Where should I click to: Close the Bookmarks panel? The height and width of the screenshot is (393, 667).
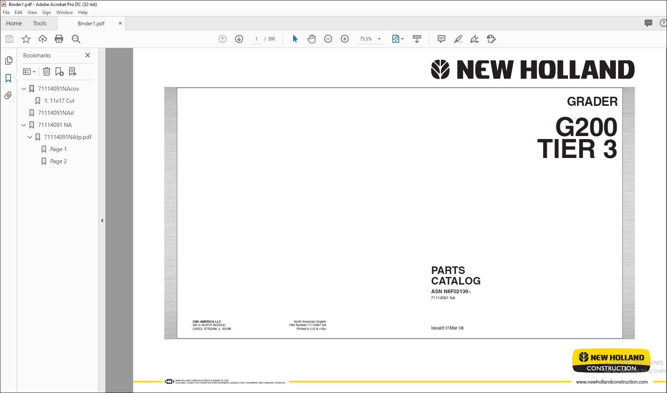click(x=88, y=55)
